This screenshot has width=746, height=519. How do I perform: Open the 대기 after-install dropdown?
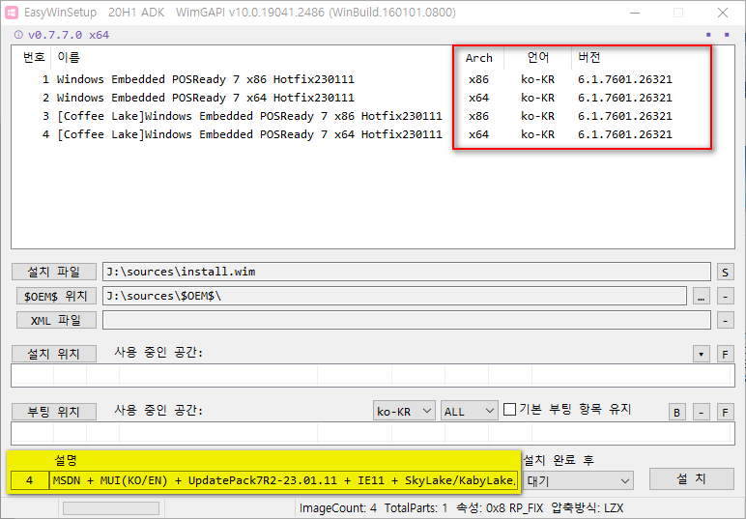click(578, 481)
